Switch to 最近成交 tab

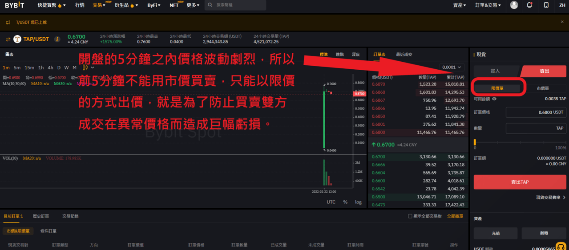[x=404, y=55]
